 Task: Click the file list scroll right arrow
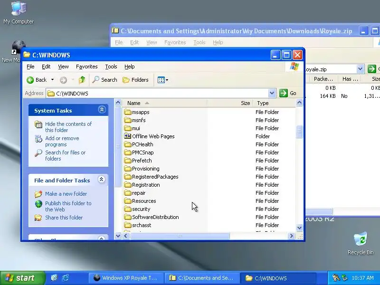(292, 236)
